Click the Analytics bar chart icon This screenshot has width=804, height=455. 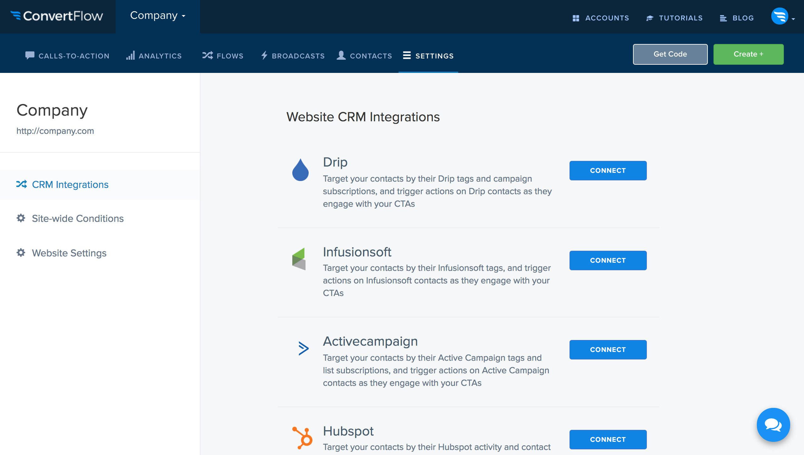[x=130, y=55]
